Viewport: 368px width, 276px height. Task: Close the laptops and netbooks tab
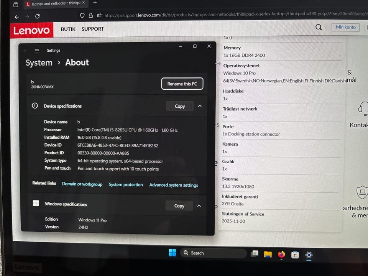tap(84, 3)
